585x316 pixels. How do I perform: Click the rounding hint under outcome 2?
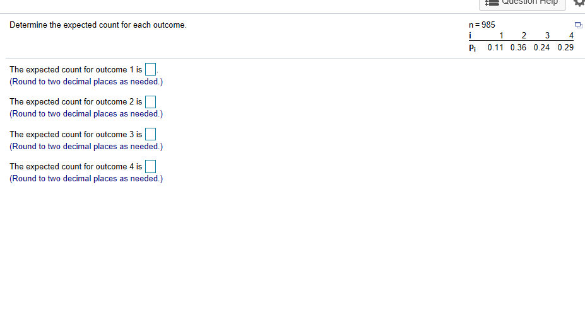[86, 113]
